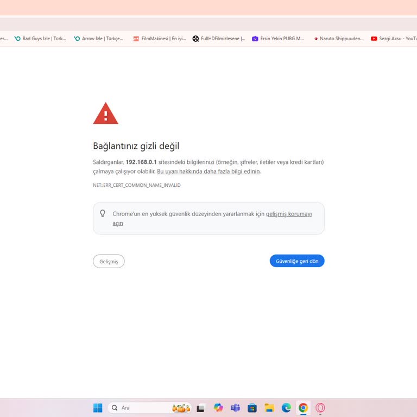
Task: Click the NET::ERR_CERT_COMMON_NAME_INVALID error code
Action: pos(137,185)
